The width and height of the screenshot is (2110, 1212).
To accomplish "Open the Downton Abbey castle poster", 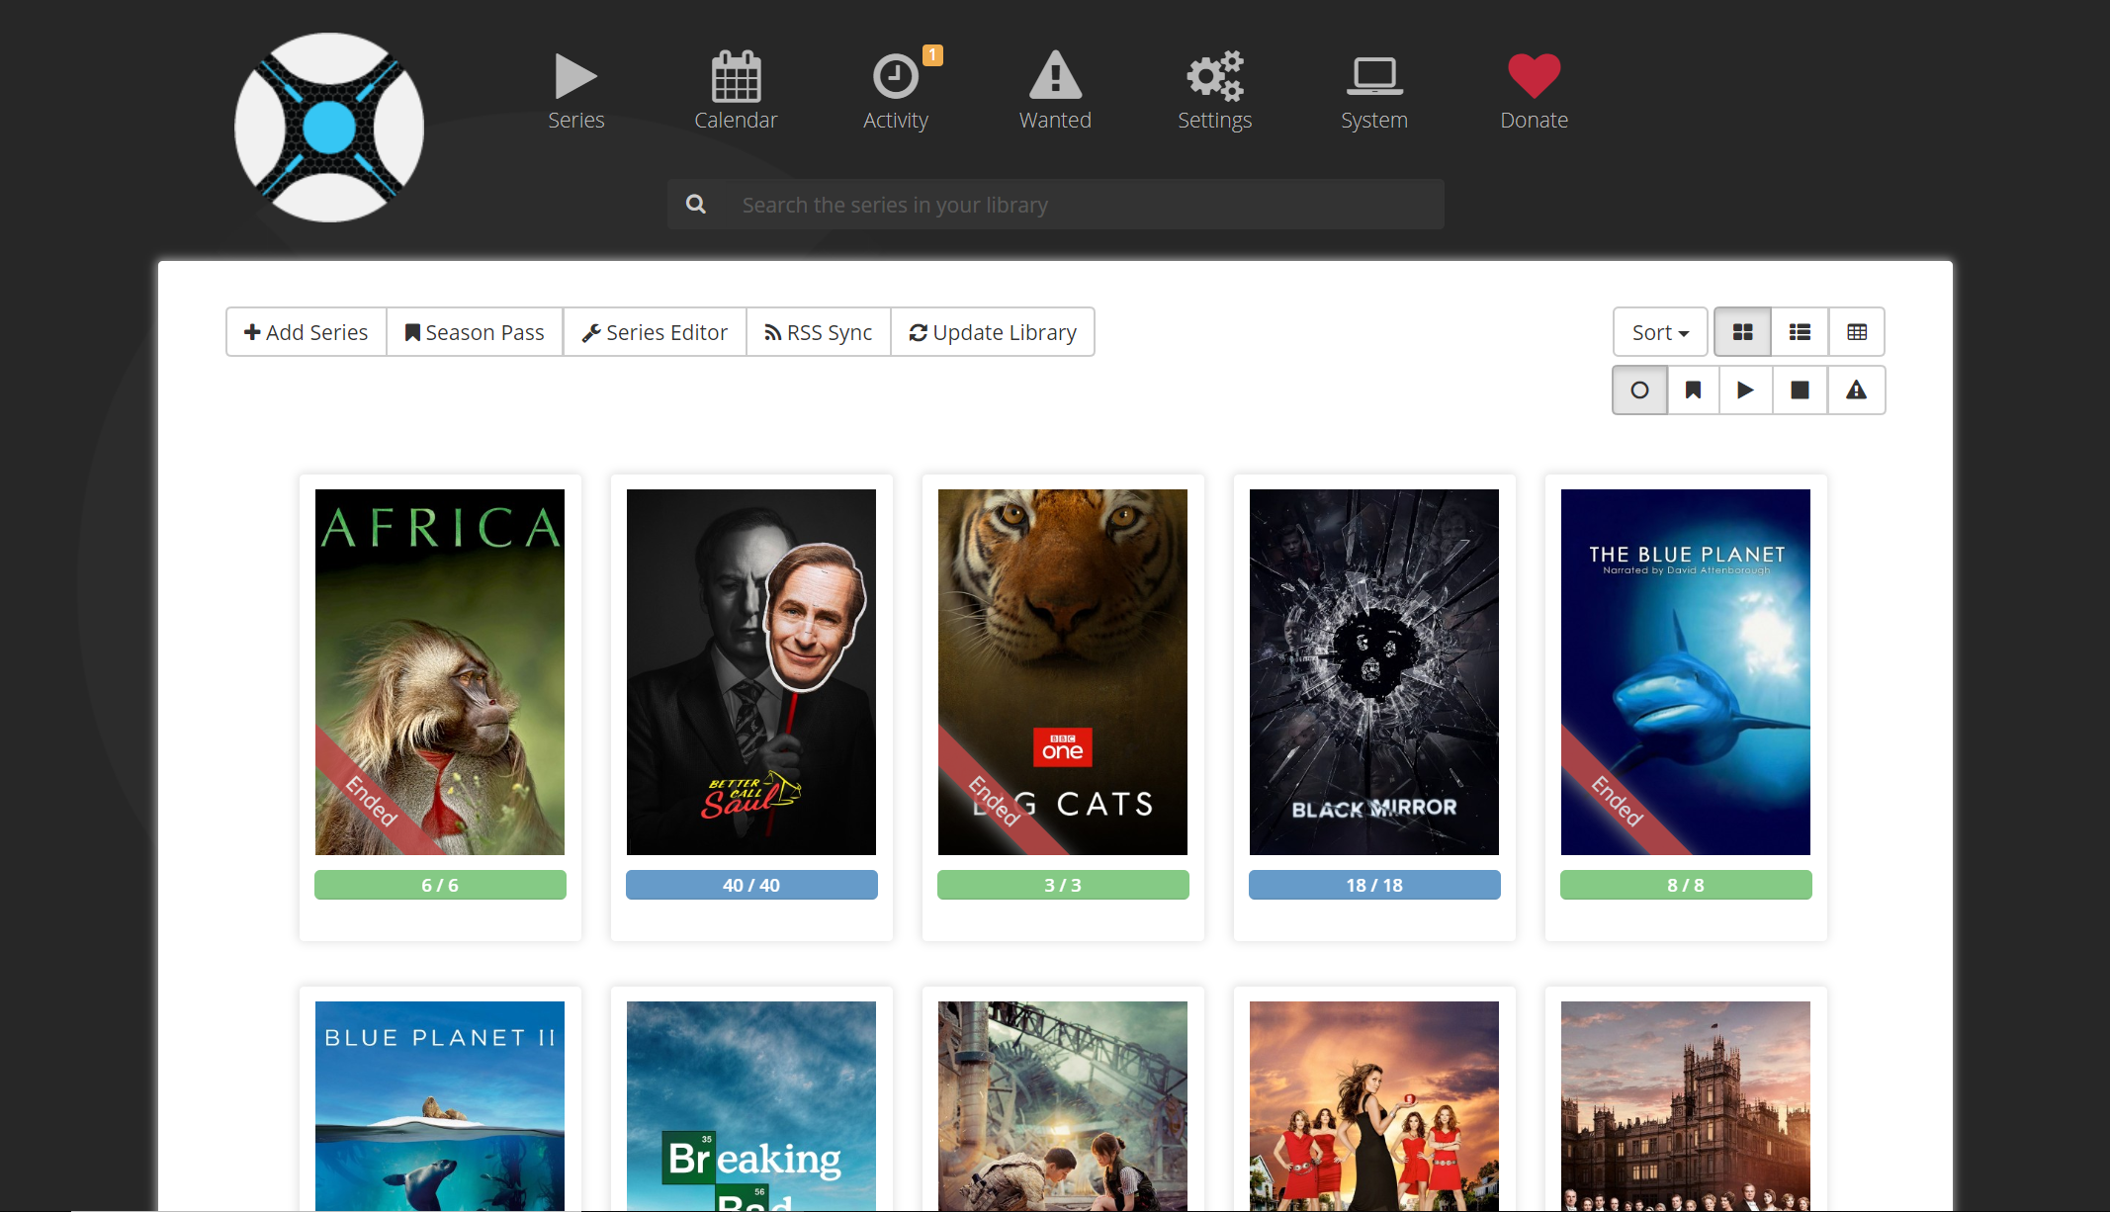I will (1686, 1106).
